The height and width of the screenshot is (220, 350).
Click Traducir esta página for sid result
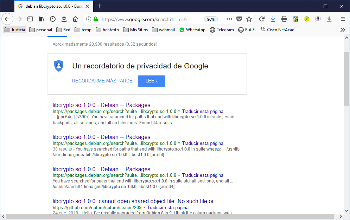point(203,175)
